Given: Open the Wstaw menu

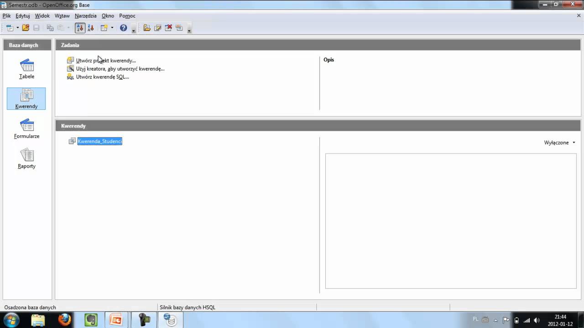Looking at the screenshot, I should 62,15.
